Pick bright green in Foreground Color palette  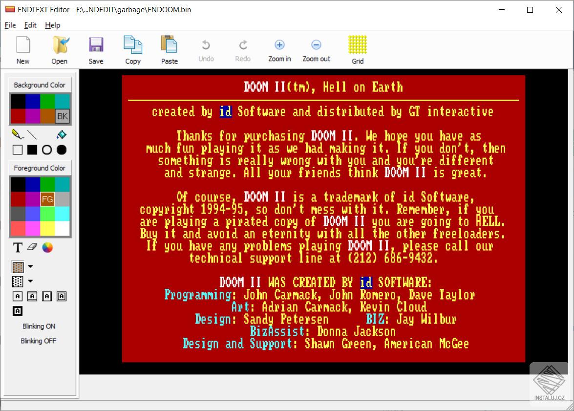[x=47, y=214]
